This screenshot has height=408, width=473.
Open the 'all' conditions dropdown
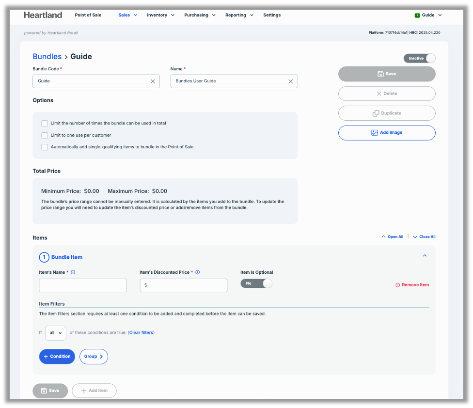point(56,333)
